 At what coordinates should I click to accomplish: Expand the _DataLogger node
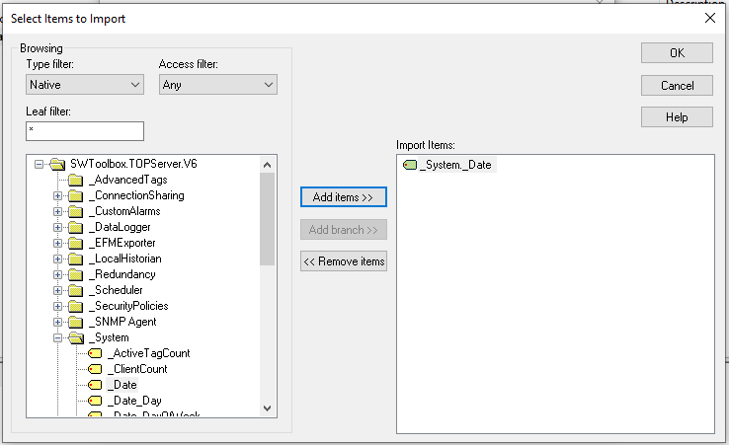[x=57, y=227]
